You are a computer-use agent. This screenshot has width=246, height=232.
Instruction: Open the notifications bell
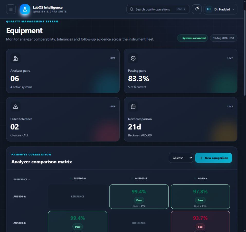(x=197, y=9)
